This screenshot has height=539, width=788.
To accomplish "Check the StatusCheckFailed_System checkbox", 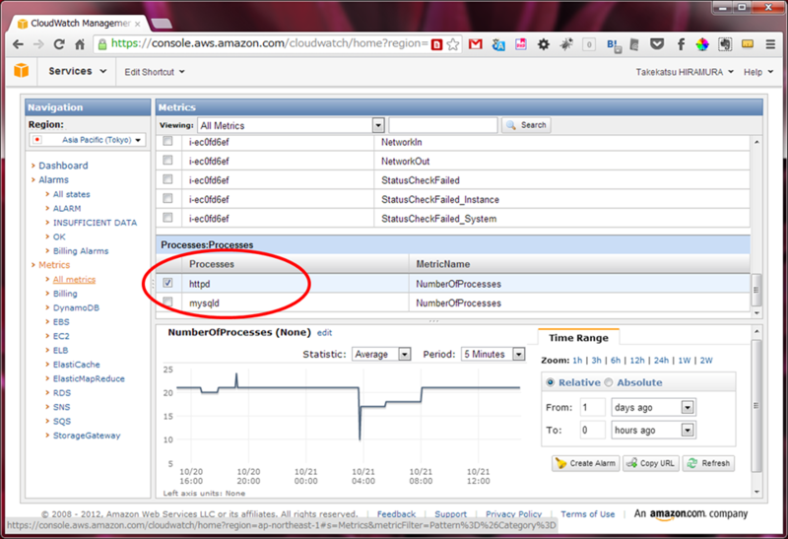I will click(x=167, y=217).
